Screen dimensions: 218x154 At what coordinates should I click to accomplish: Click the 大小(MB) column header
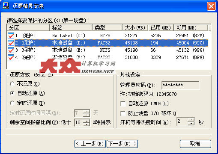coord(135,28)
